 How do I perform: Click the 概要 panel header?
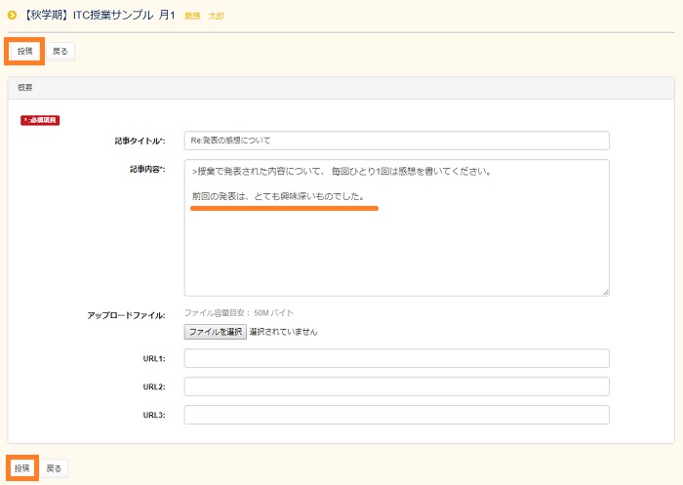[27, 87]
